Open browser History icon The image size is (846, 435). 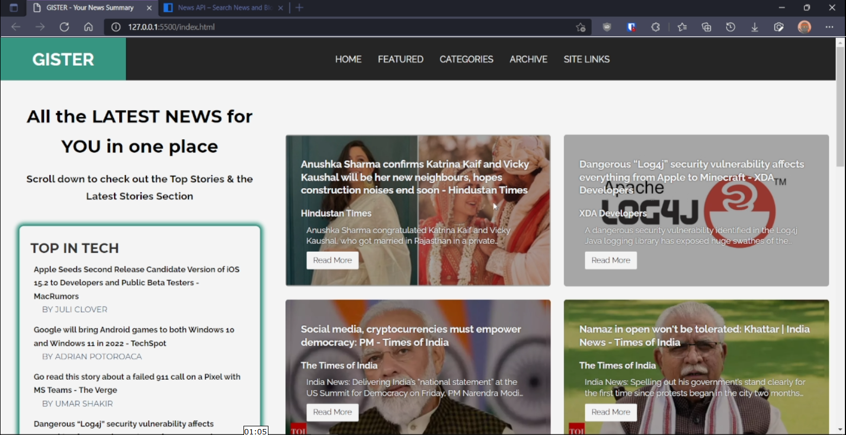pos(730,27)
